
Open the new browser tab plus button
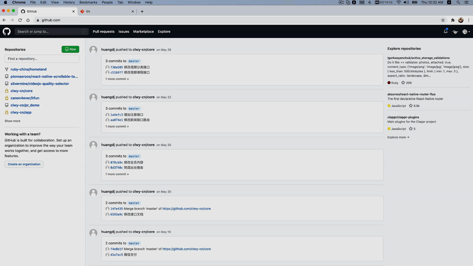tap(142, 11)
